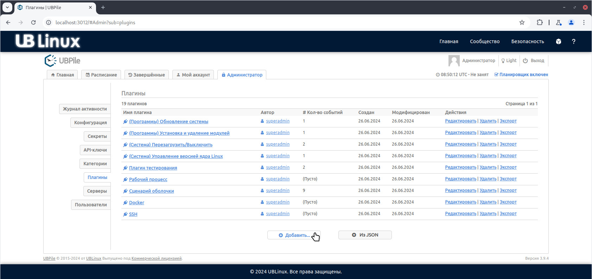Image resolution: width=592 pixels, height=279 pixels.
Task: Click site information icon in address bar
Action: coord(49,22)
